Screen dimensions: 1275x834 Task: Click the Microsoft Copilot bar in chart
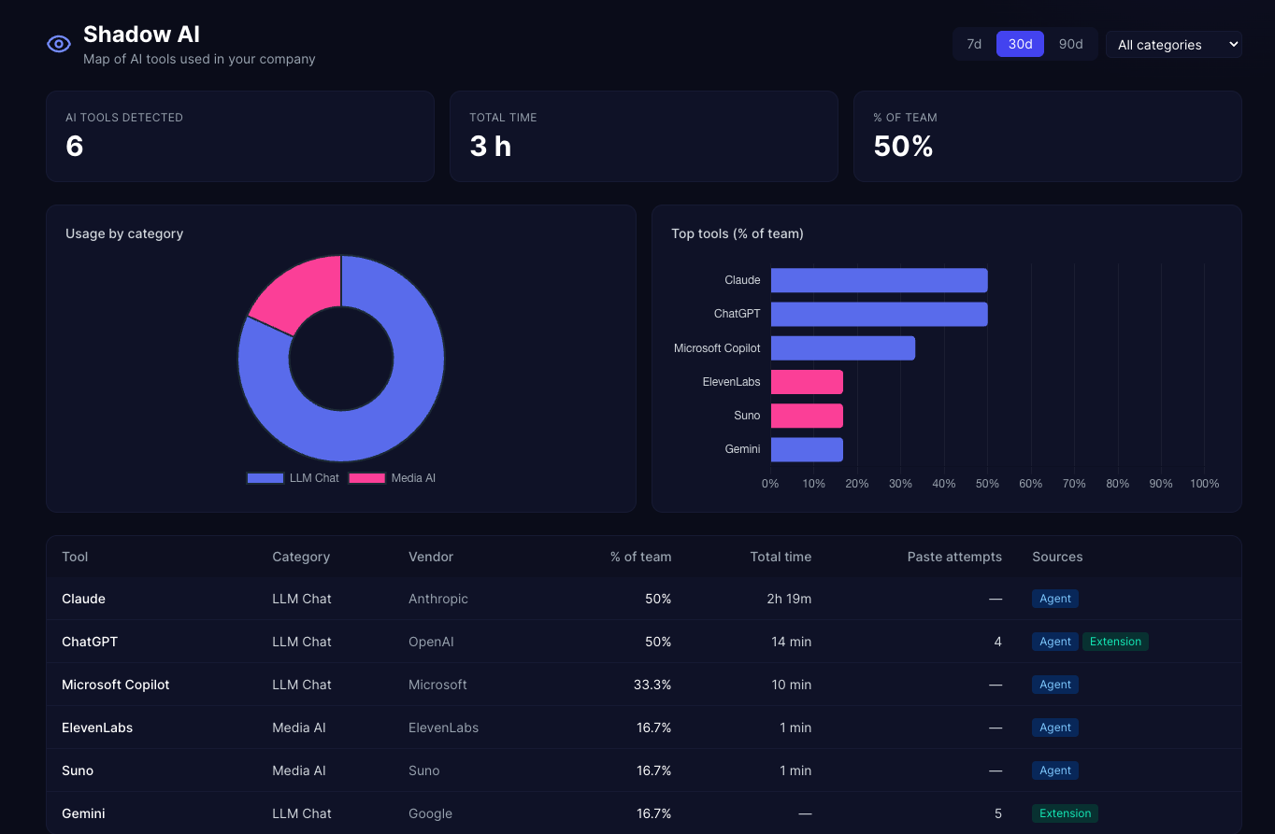pos(842,348)
